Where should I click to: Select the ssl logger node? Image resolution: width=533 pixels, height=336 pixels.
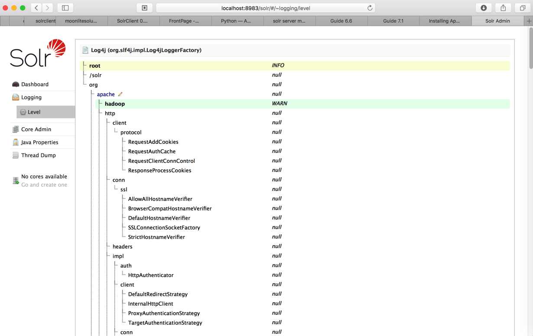[124, 190]
